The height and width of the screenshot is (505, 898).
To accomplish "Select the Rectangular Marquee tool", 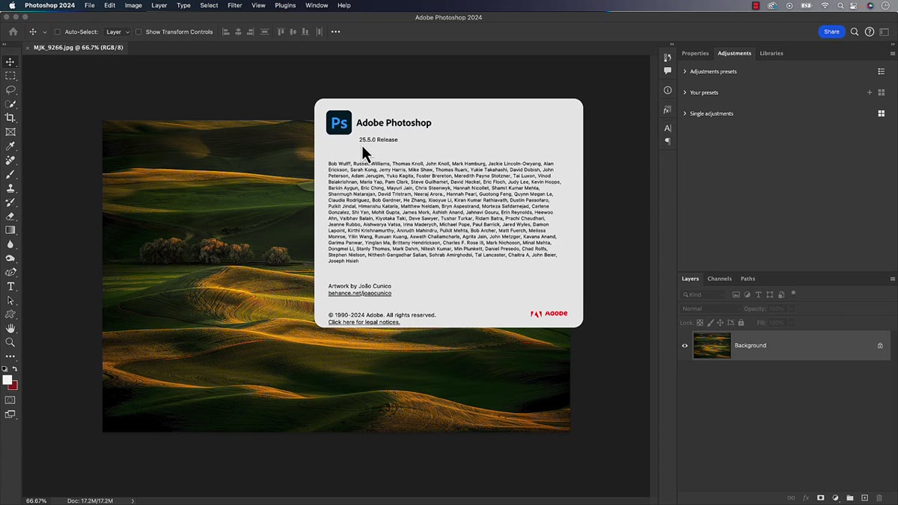I will (10, 76).
